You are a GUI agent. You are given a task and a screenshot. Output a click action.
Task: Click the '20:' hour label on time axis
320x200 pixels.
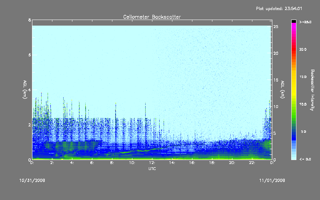tap(232, 163)
